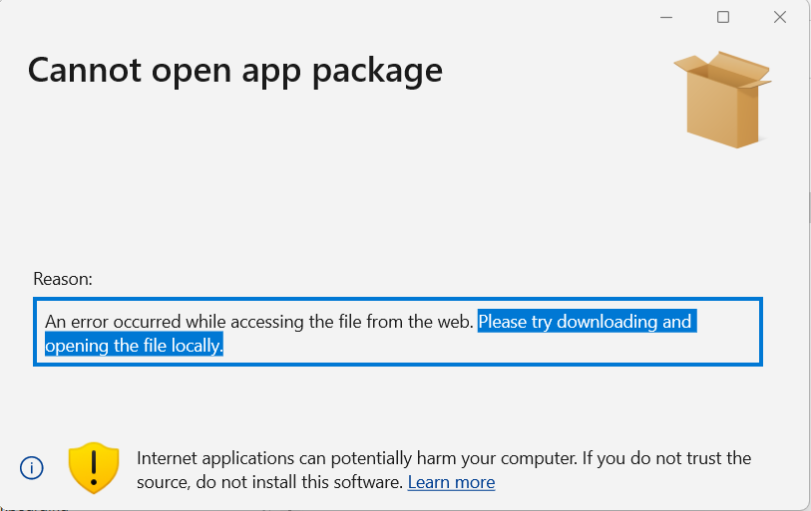Close the Cannot open app package dialog
The width and height of the screenshot is (811, 511).
pyautogui.click(x=780, y=17)
